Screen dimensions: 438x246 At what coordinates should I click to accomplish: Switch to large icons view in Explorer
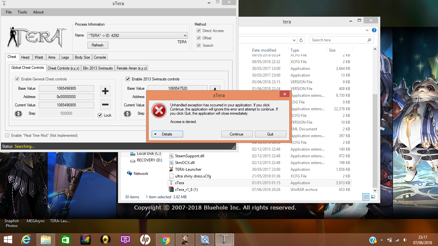click(x=373, y=197)
